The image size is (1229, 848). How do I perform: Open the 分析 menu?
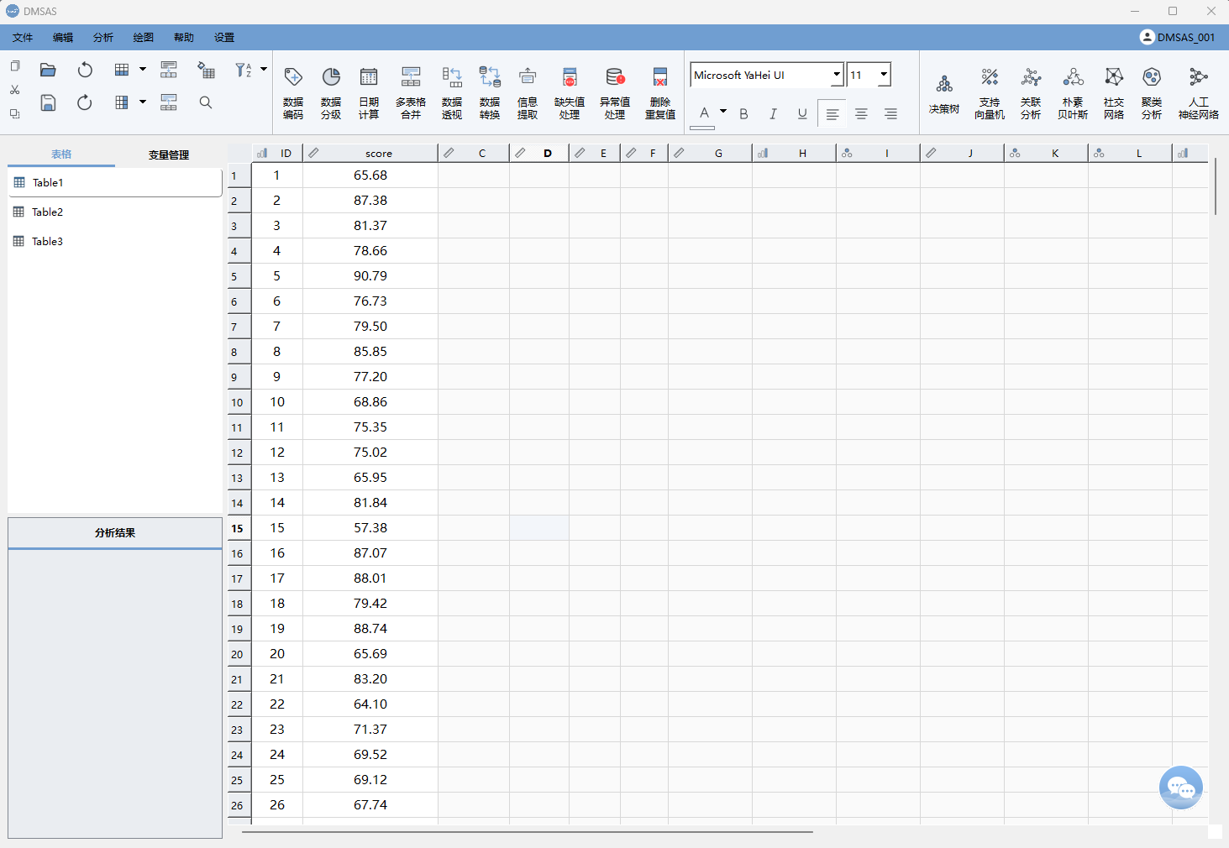[x=103, y=38]
